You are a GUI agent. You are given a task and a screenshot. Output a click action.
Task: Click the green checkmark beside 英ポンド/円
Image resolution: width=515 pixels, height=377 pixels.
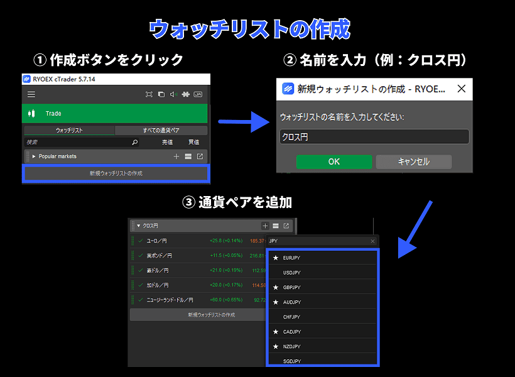tap(141, 256)
